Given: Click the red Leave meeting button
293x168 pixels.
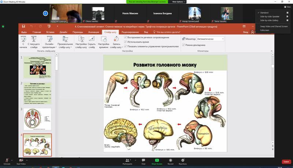Looking at the screenshot, I should click(286, 161).
